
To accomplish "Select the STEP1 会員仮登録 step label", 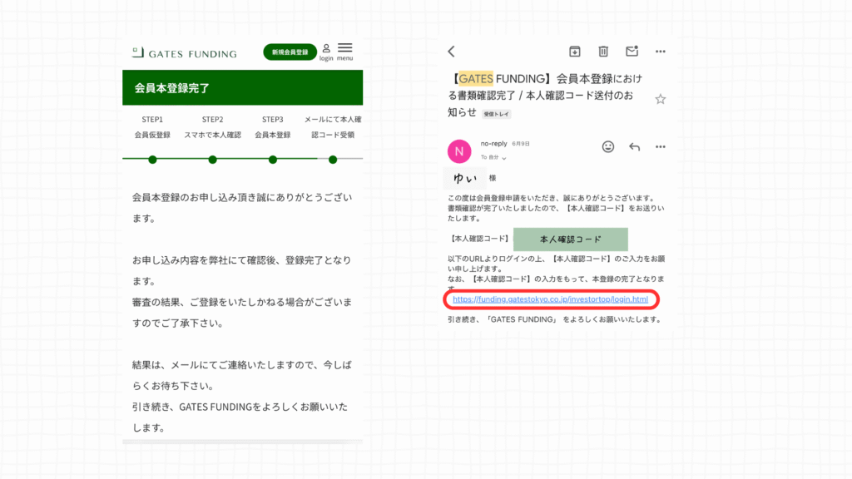I will point(152,127).
